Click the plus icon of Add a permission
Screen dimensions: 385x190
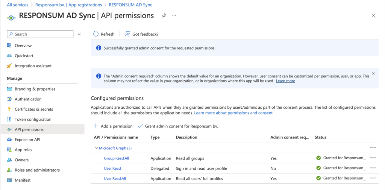coord(96,126)
